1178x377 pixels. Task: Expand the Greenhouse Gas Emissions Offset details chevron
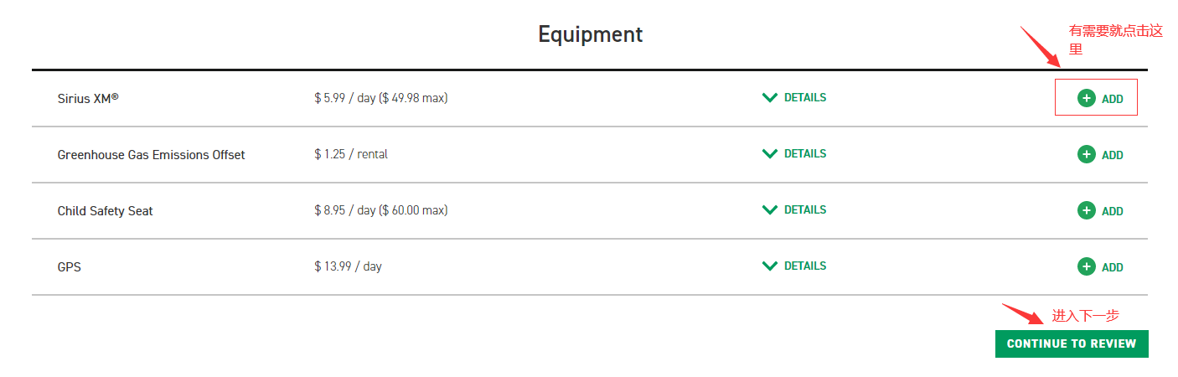[x=770, y=154]
